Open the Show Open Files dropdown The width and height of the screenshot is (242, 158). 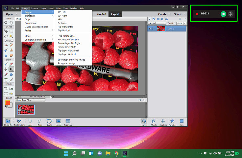30,100
